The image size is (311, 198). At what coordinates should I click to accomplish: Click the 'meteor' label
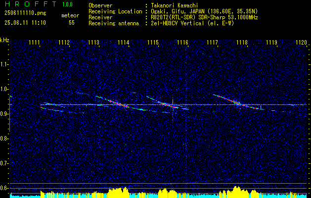click(70, 15)
